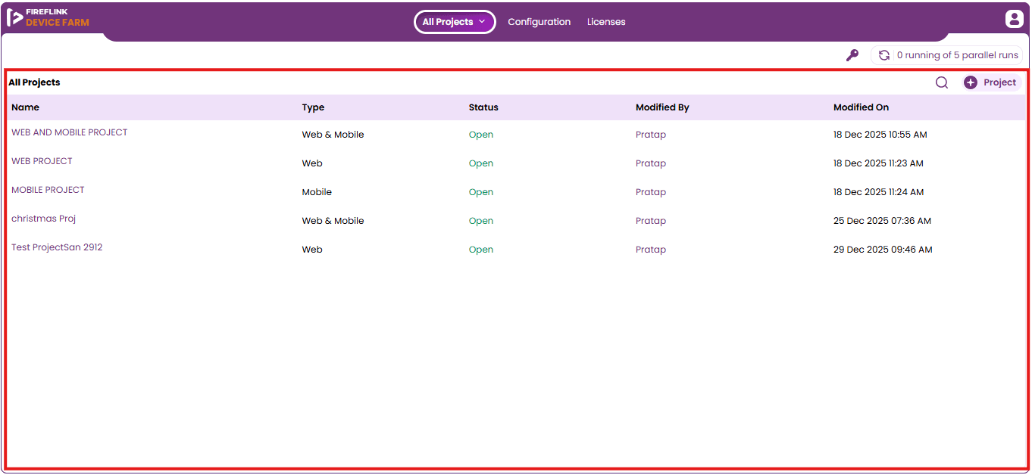Add a new Project button
1032x475 pixels.
tap(992, 82)
